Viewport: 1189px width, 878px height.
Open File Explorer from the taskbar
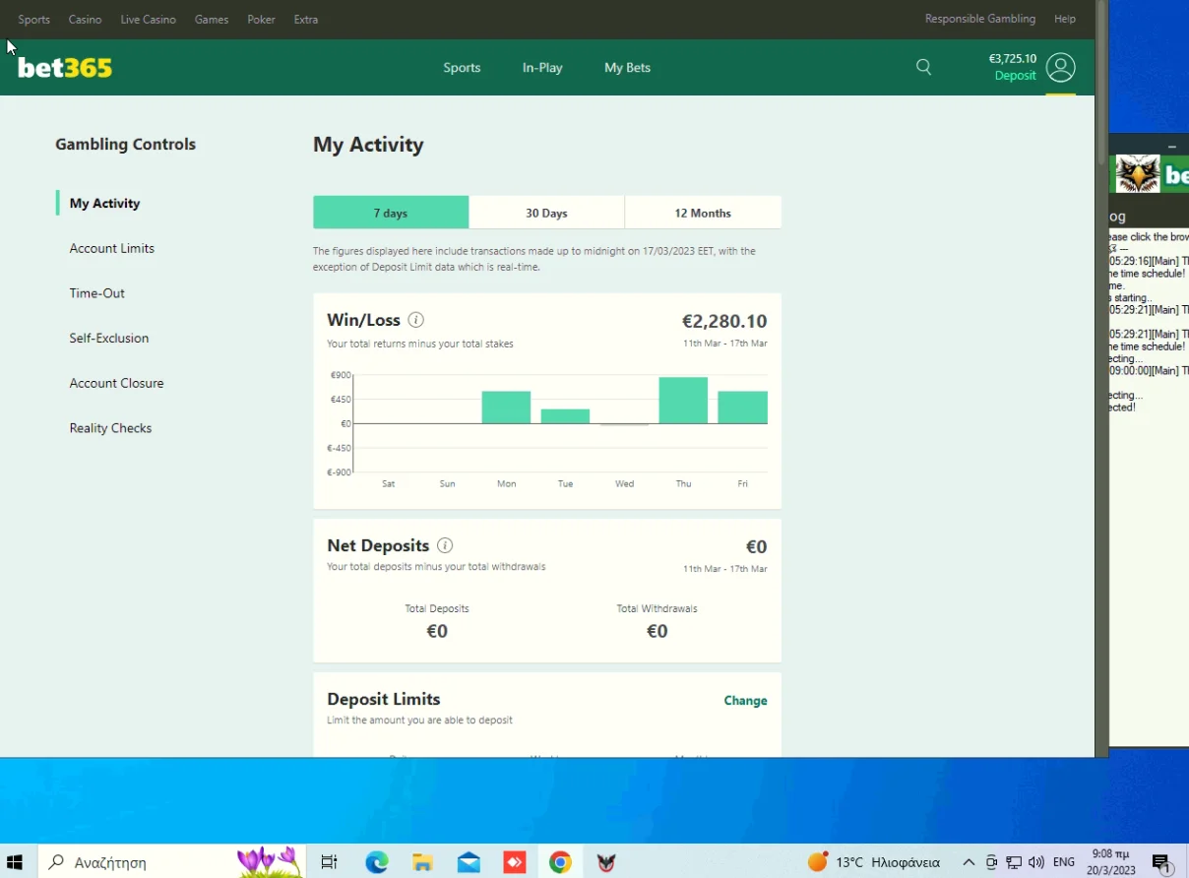[422, 862]
